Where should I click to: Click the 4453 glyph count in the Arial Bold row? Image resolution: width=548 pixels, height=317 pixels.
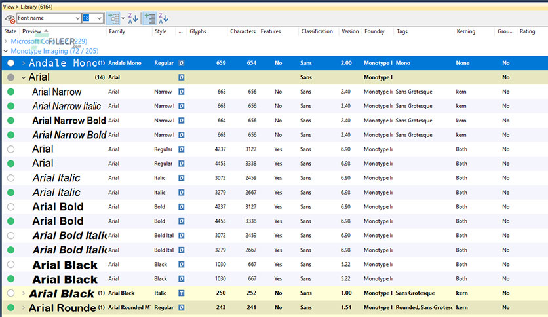click(220, 221)
